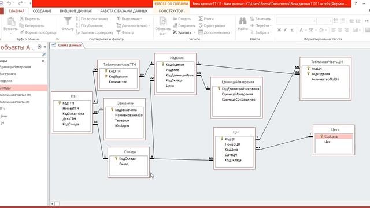
Task: Select ТабличнаяЧастьЦН in navigation pane
Action: [14, 102]
